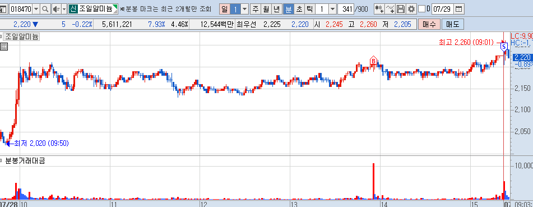Click the date field 07/29
Viewport: 533px width, 207px height.
coord(443,9)
